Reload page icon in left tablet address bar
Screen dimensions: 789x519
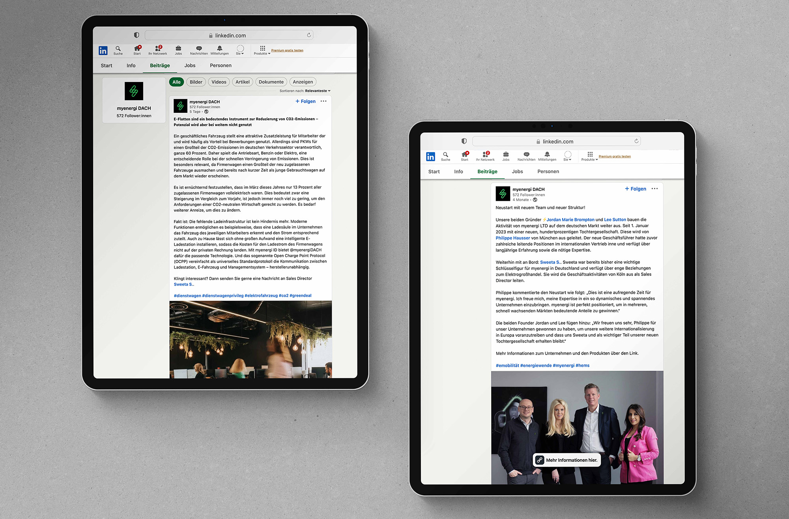[309, 35]
